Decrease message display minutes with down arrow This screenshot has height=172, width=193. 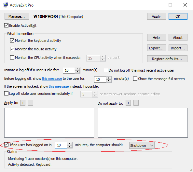point(109,81)
